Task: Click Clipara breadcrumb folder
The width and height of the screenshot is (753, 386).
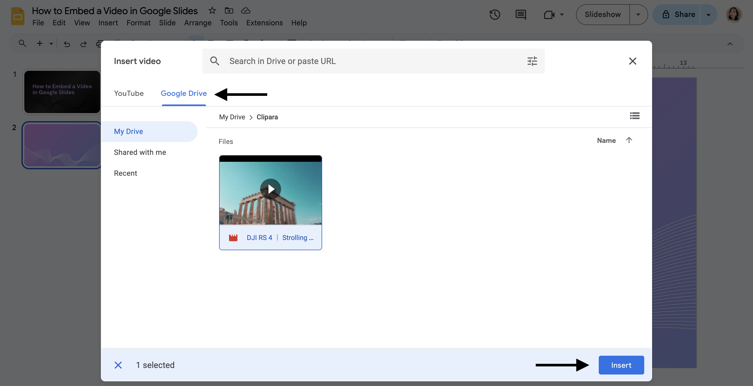Action: 267,117
